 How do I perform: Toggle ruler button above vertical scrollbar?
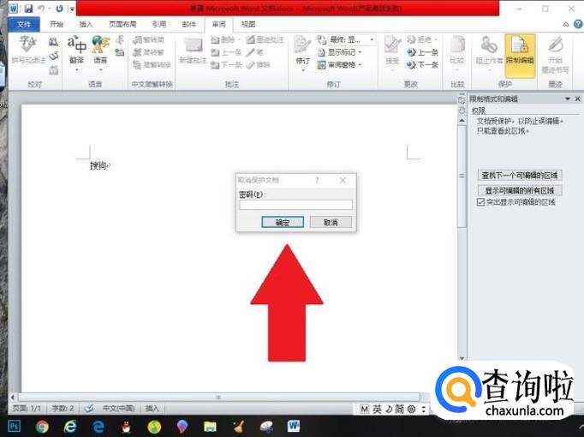462,99
